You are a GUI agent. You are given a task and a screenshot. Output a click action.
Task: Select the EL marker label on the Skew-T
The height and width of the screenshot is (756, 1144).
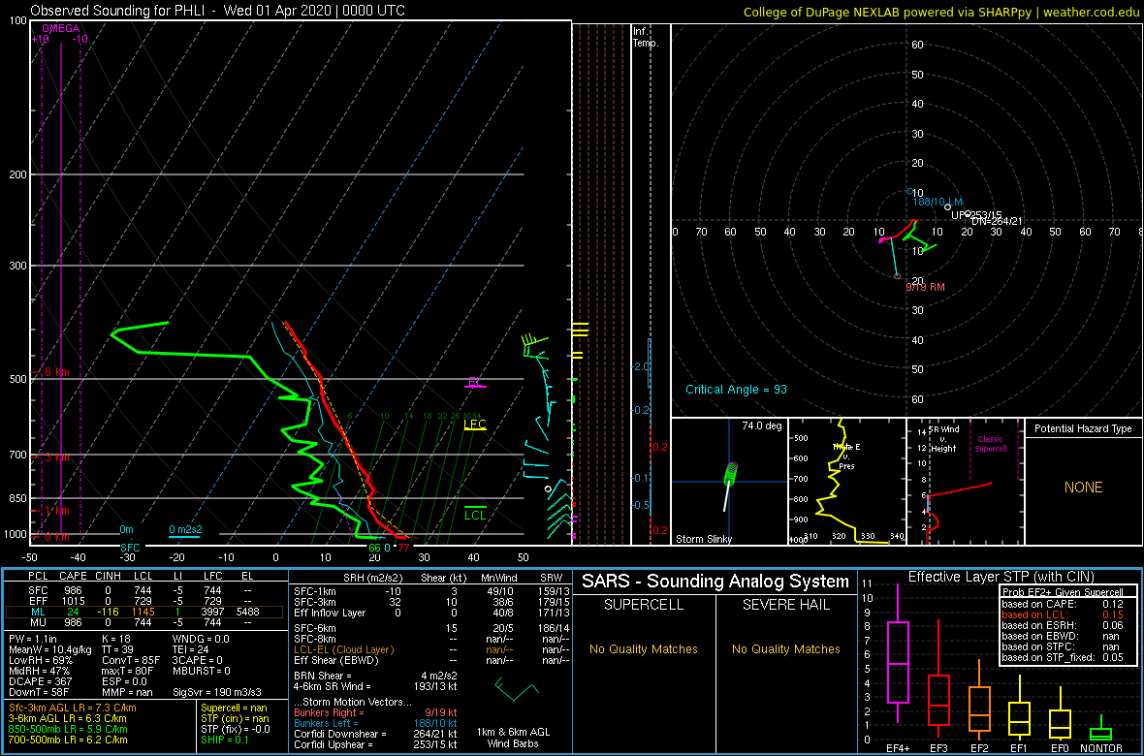point(474,383)
